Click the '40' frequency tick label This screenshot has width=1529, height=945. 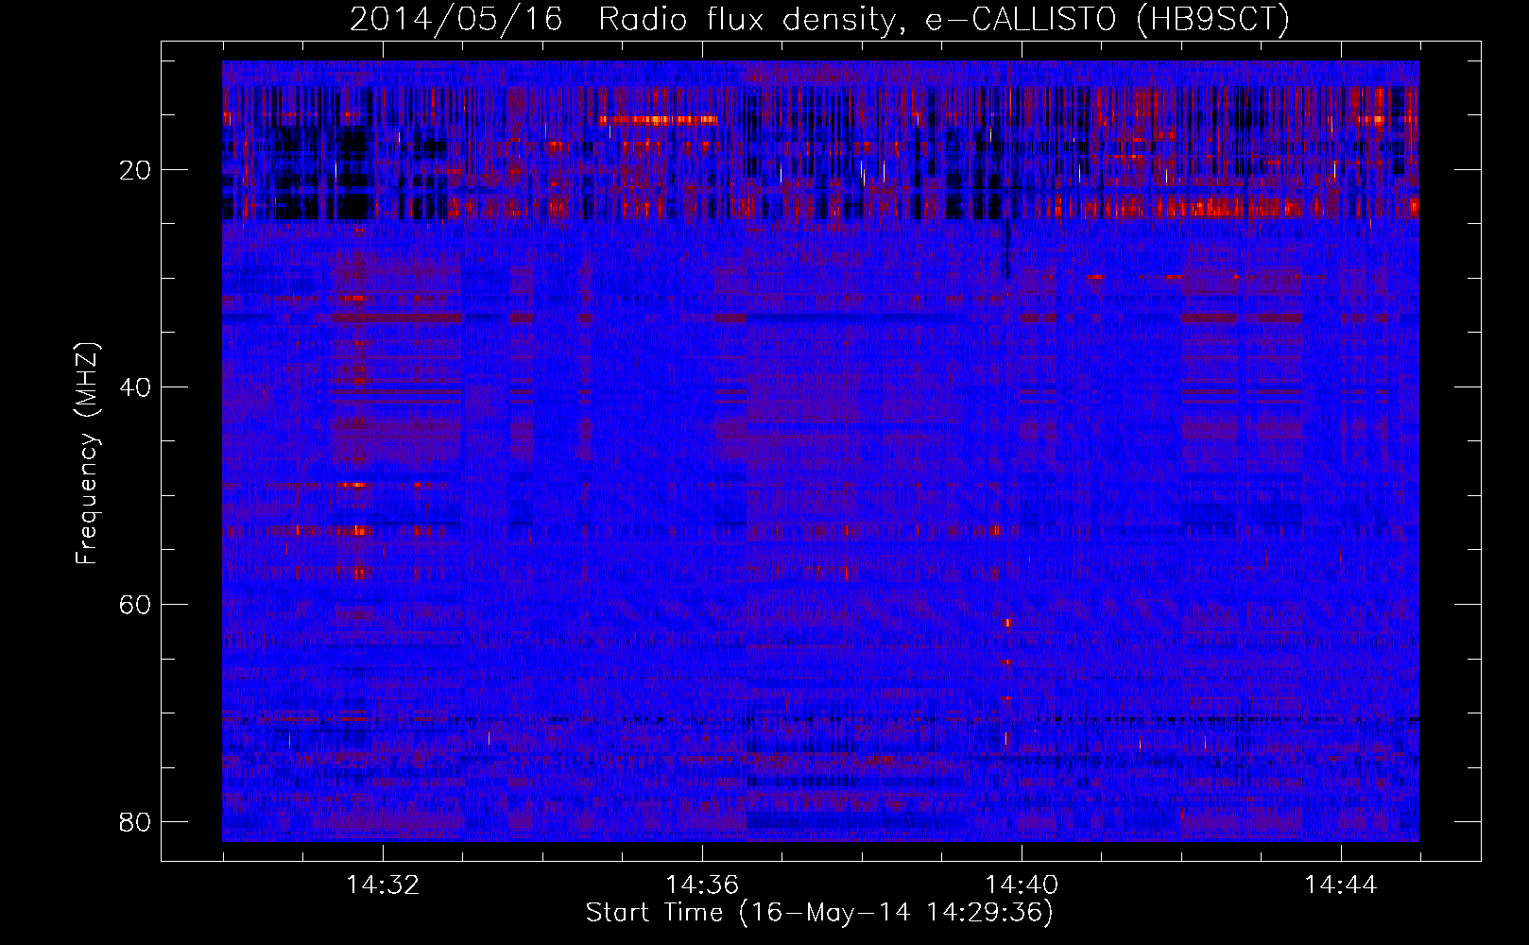pos(134,387)
